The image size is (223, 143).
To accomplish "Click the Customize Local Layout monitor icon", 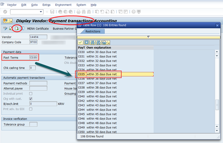I will [139, 12].
